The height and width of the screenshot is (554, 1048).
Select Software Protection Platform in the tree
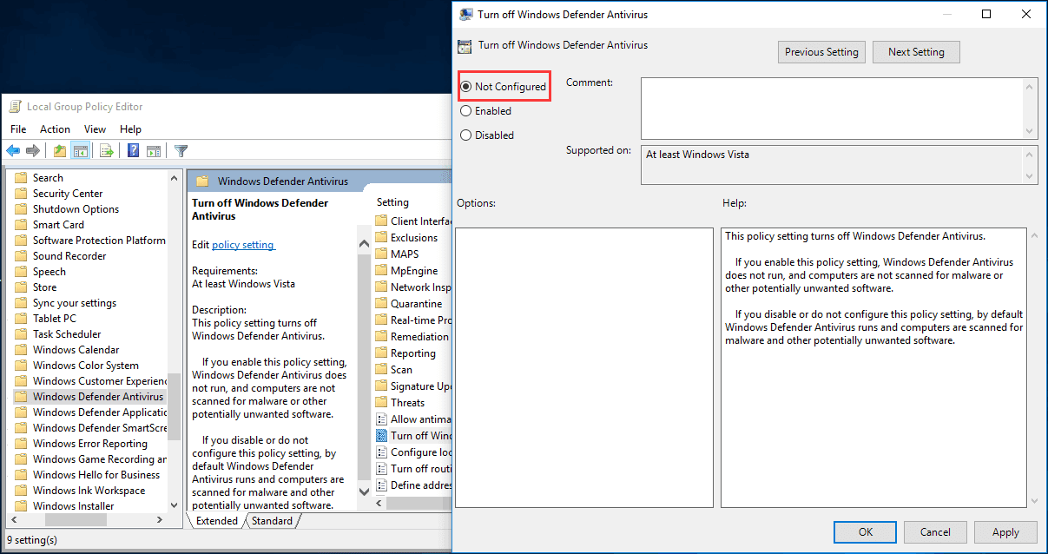click(x=99, y=241)
